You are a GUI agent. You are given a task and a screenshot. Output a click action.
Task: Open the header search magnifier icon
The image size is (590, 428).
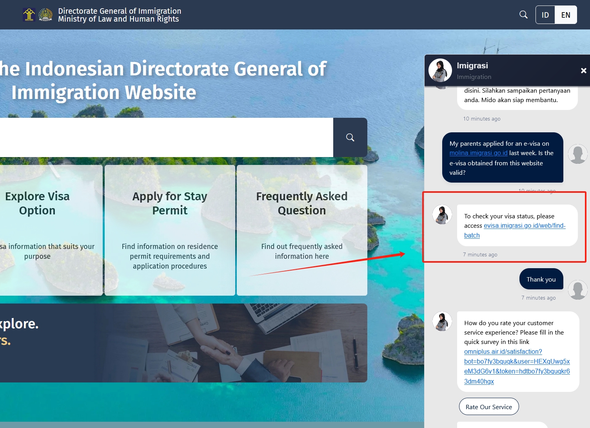click(x=523, y=15)
